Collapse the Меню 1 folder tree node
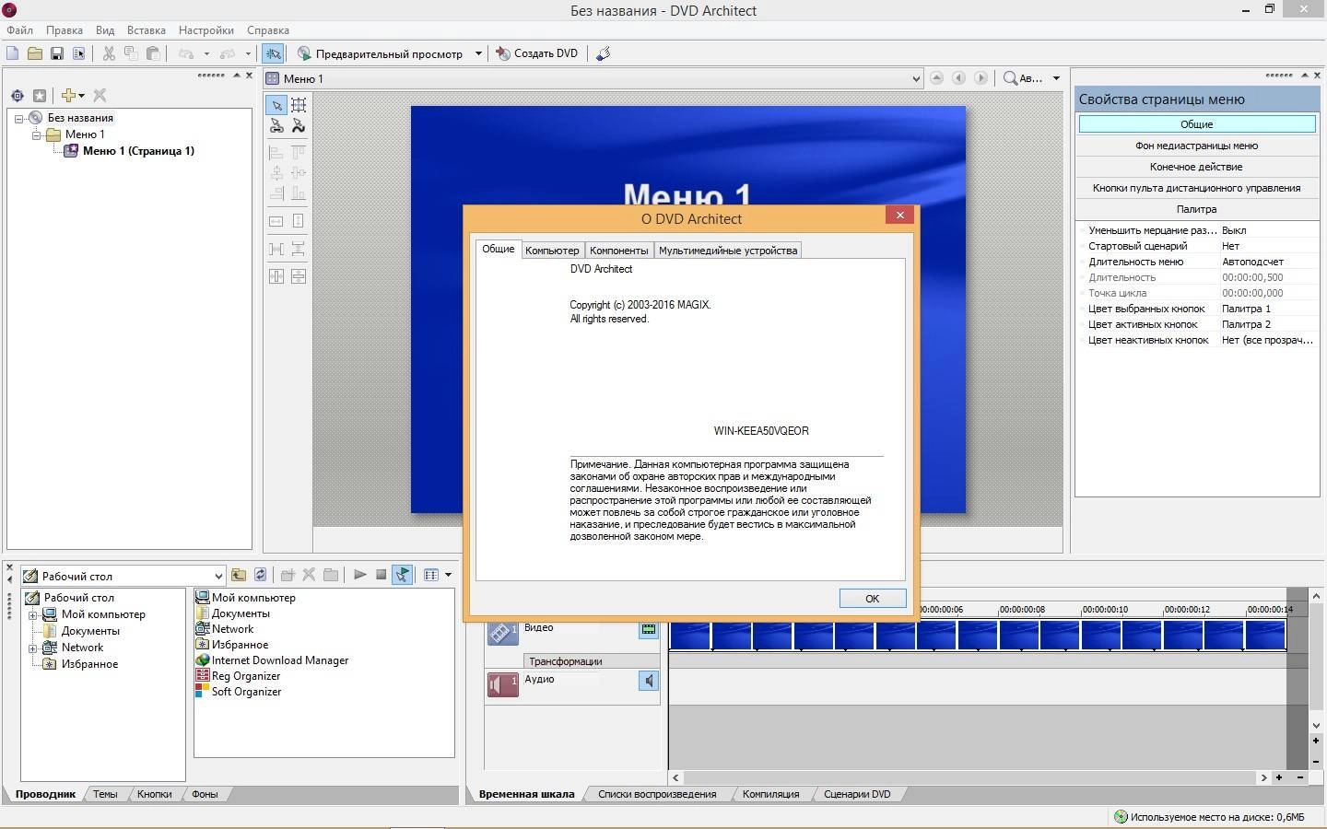Image resolution: width=1327 pixels, height=829 pixels. point(36,134)
